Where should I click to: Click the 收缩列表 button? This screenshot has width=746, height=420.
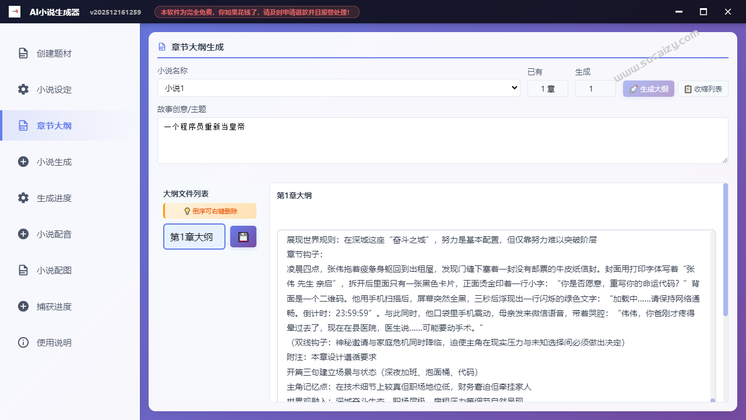pyautogui.click(x=703, y=89)
